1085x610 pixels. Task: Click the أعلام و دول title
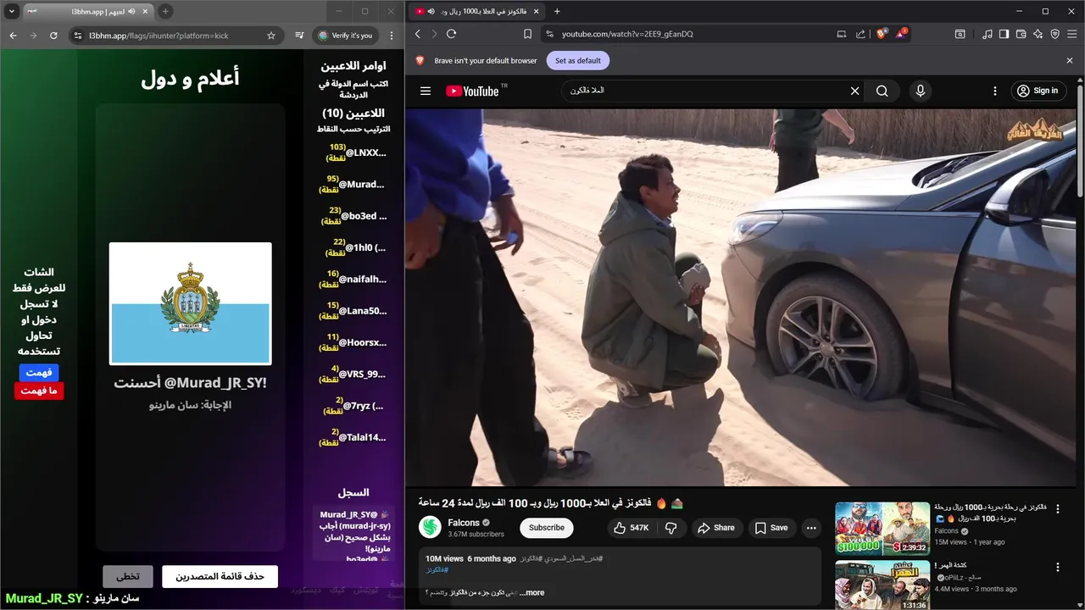click(x=190, y=79)
